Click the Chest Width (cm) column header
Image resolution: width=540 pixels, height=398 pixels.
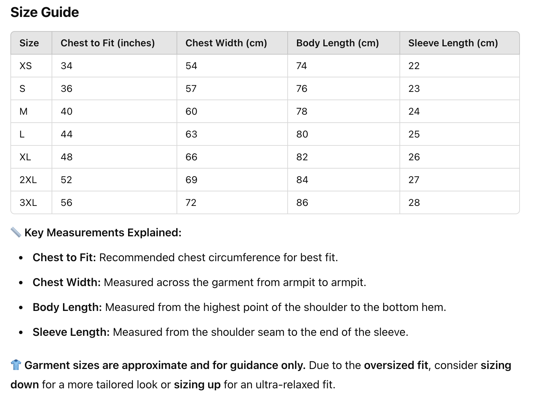(x=226, y=43)
